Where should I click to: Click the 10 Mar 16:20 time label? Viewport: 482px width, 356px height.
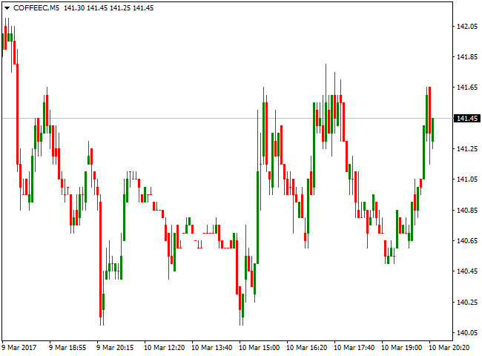(307, 348)
